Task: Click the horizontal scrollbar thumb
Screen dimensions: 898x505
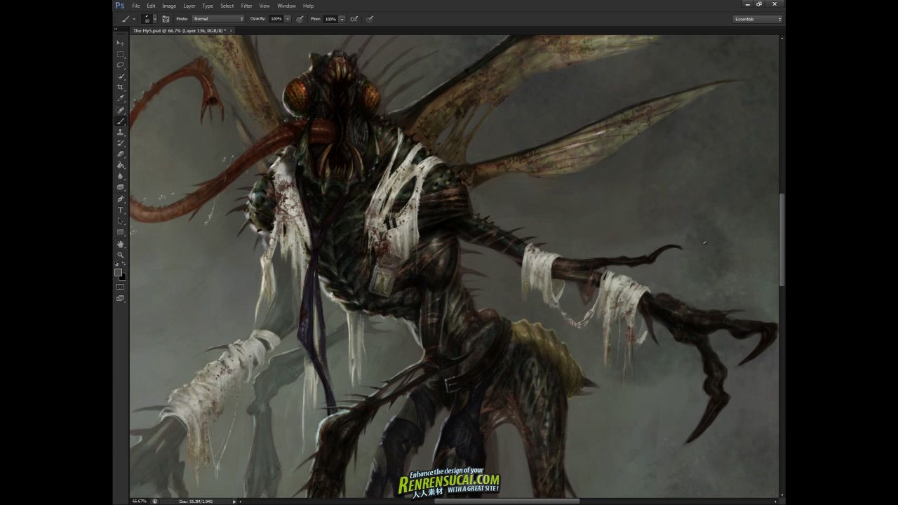Action: pyautogui.click(x=507, y=501)
